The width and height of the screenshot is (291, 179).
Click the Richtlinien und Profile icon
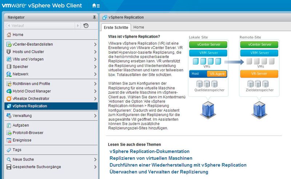9,84
